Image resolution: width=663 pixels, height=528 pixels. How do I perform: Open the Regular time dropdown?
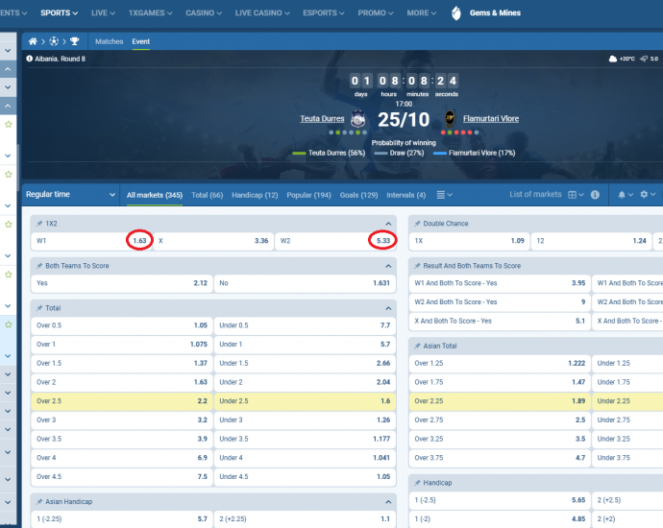coord(70,194)
